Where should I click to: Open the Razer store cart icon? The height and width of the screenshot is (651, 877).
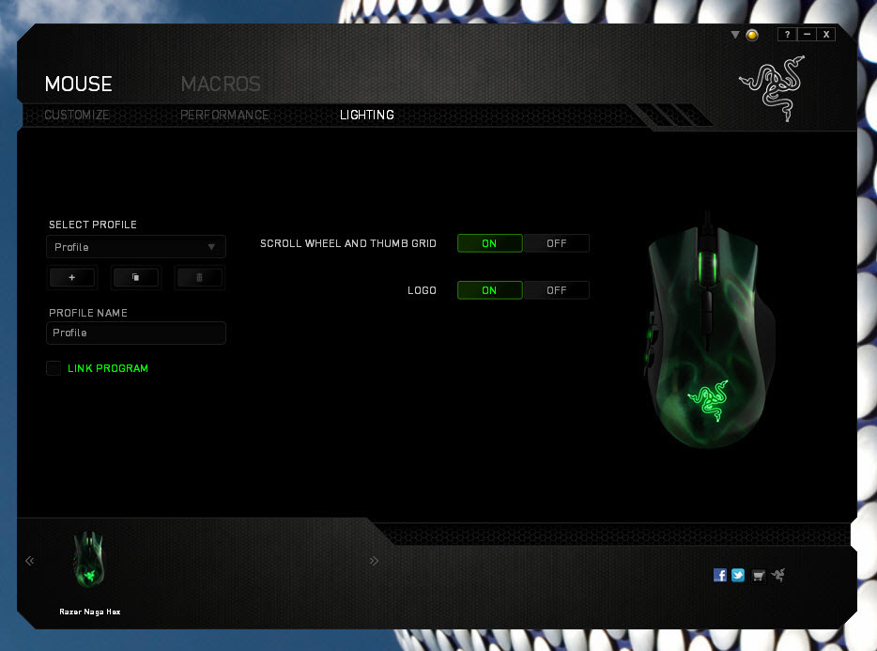tap(759, 576)
